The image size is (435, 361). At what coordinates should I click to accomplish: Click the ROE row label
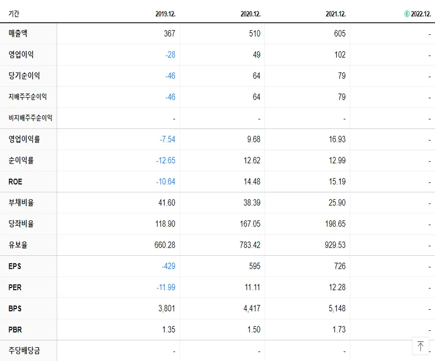(15, 181)
